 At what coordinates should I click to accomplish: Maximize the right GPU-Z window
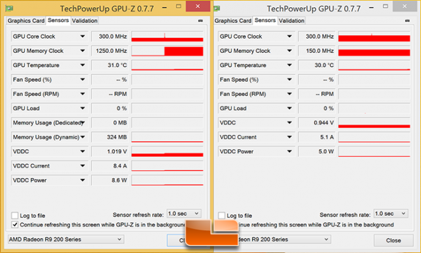(385, 6)
